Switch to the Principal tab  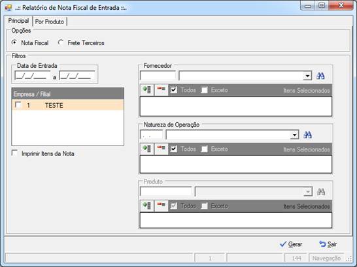pos(18,21)
